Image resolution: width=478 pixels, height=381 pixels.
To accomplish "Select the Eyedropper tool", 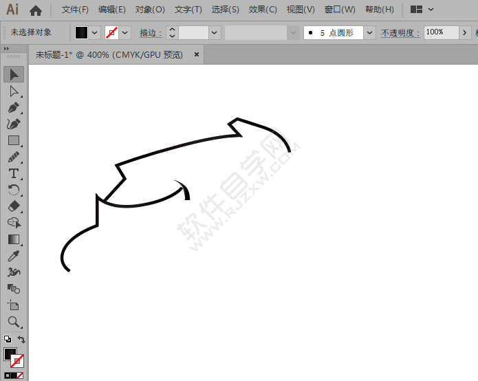I will [x=14, y=256].
